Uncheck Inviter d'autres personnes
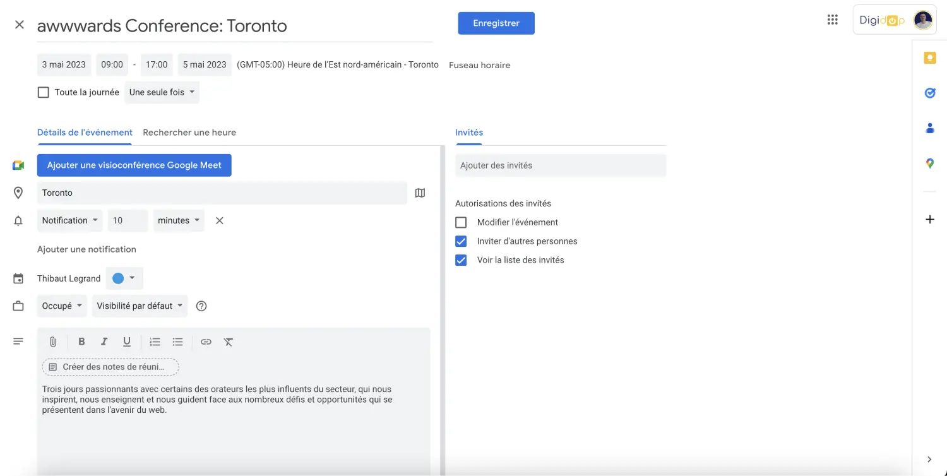Image resolution: width=947 pixels, height=476 pixels. (x=461, y=241)
